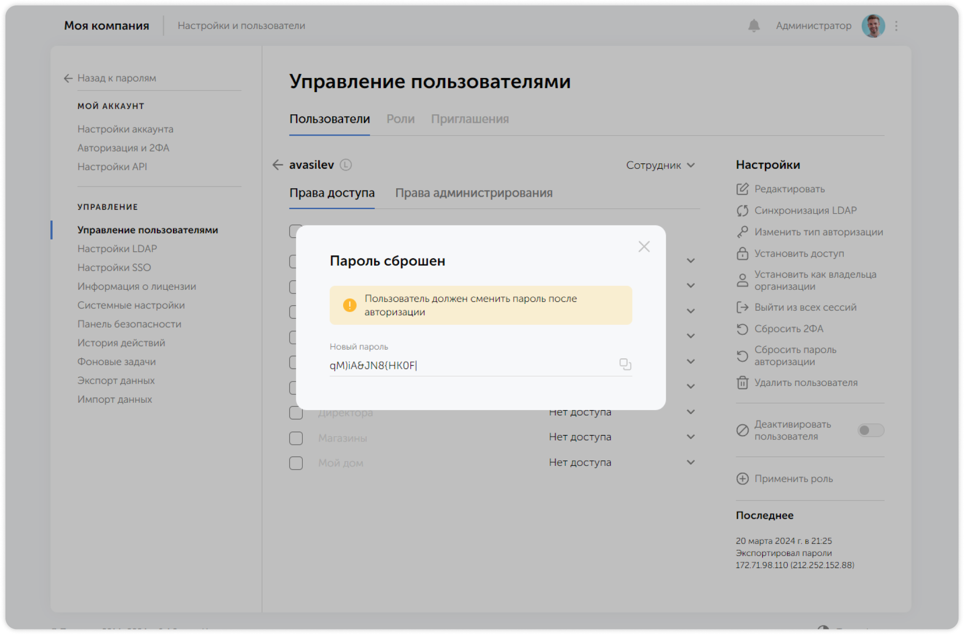Screen dimensions: 964x635
Task: Expand the Нет доступа dropdown for Директора
Action: 691,412
